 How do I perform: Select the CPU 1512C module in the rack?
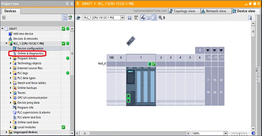coord(141,86)
